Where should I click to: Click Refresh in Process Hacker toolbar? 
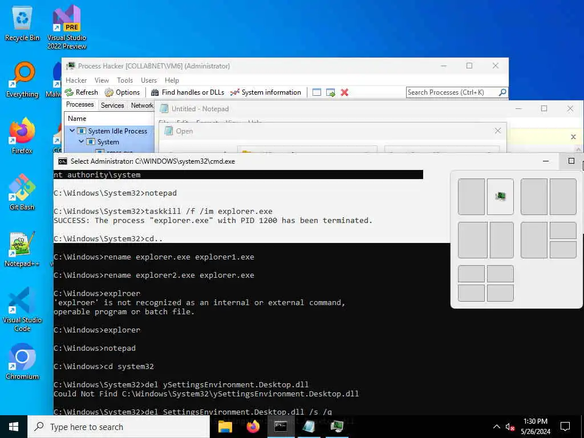[x=82, y=92]
